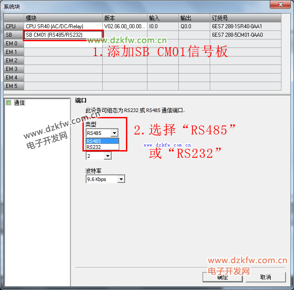Choose RS485 in the open type list
The height and width of the screenshot is (290, 294).
pyautogui.click(x=102, y=141)
